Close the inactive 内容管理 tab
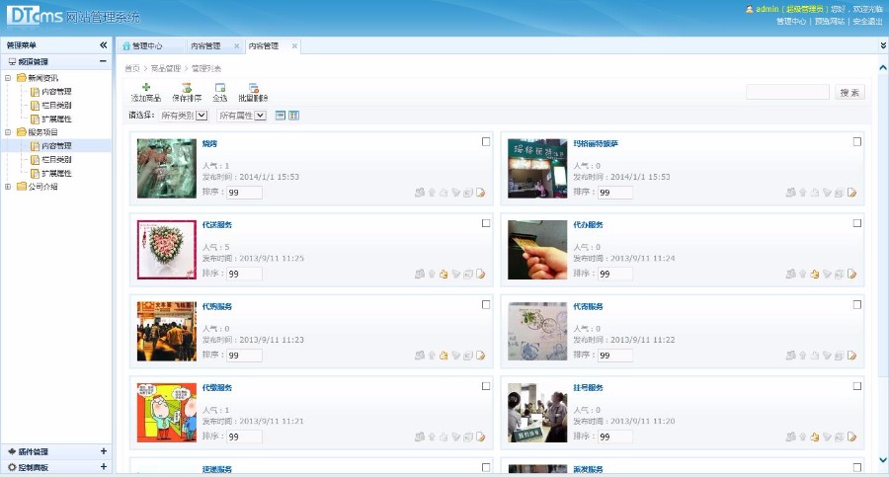Viewport: 889px width, 477px height. tap(237, 46)
